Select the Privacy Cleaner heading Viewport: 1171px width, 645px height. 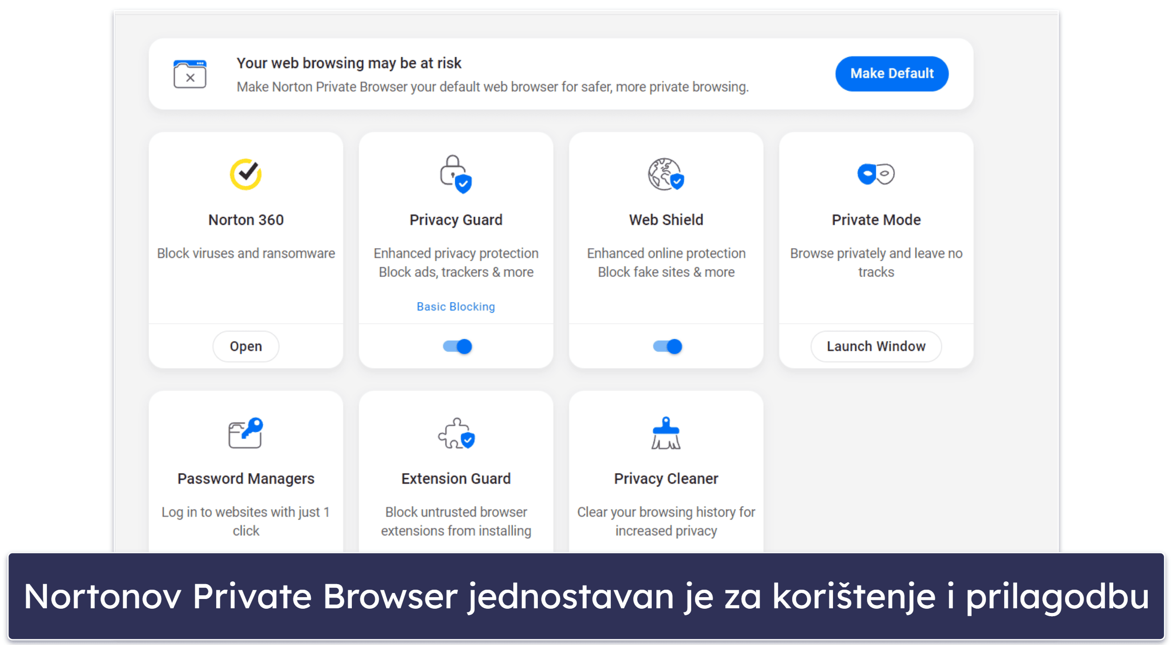666,479
